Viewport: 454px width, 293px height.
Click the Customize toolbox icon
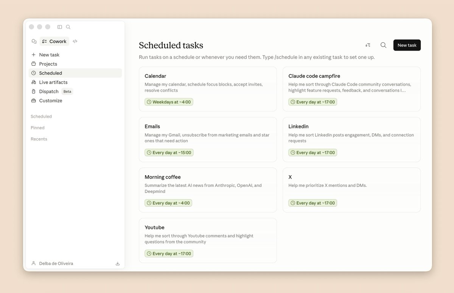(34, 100)
